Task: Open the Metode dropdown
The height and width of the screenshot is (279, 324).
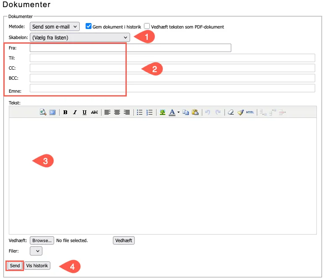Action: [x=55, y=26]
